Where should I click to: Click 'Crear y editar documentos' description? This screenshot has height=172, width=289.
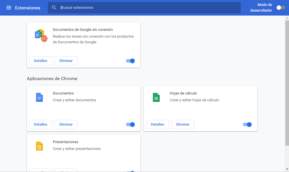click(x=75, y=100)
